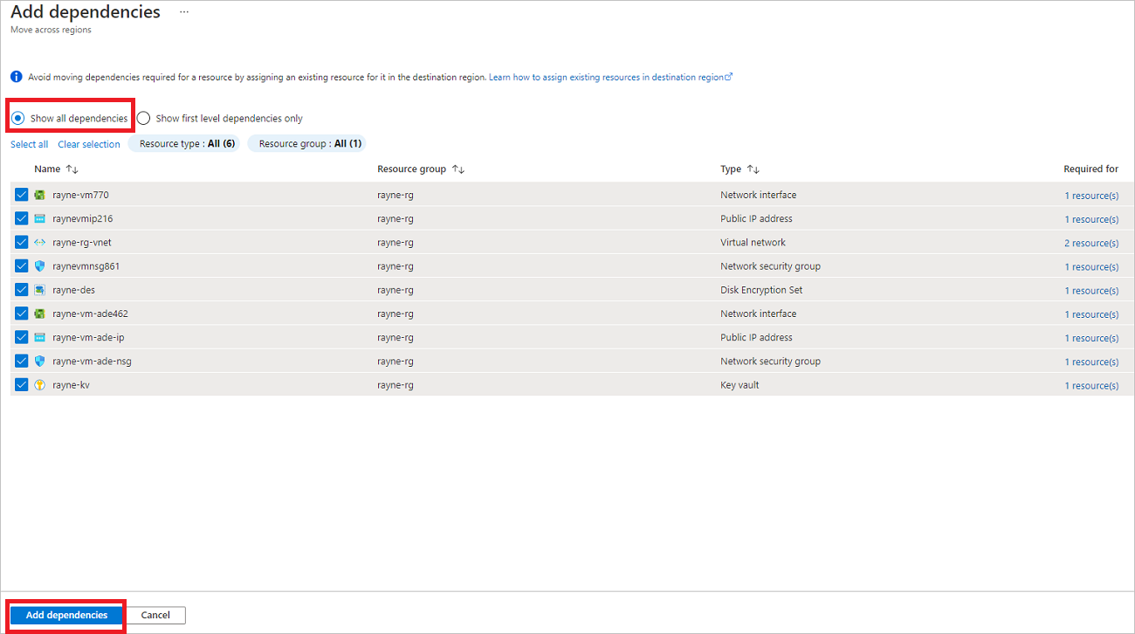Image resolution: width=1135 pixels, height=634 pixels.
Task: Open the ellipsis menu next to Add dependencies title
Action: coord(183,12)
